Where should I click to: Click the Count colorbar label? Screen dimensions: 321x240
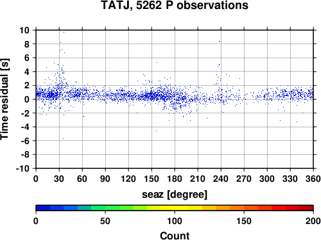[x=175, y=236]
